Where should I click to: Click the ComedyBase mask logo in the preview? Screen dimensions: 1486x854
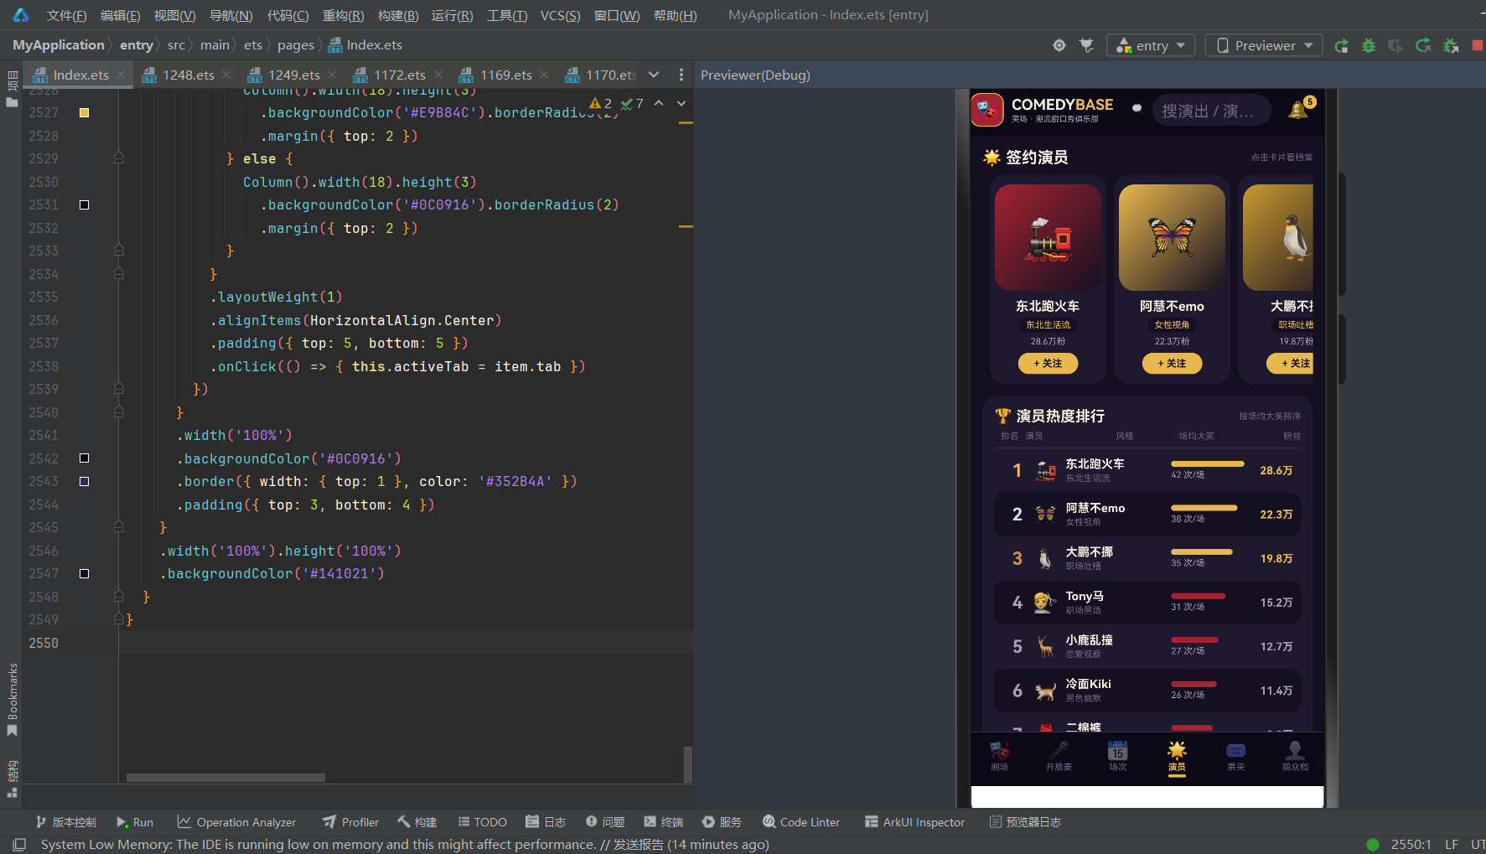tap(987, 110)
